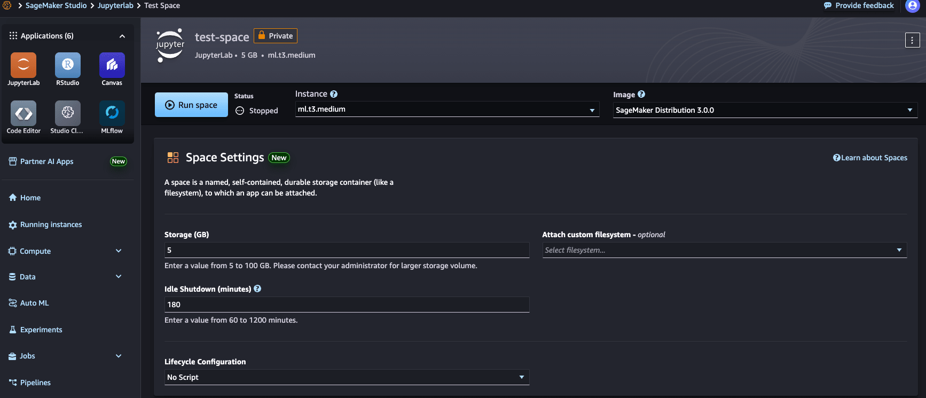926x398 pixels.
Task: Open Learn about Spaces link
Action: [x=870, y=158]
